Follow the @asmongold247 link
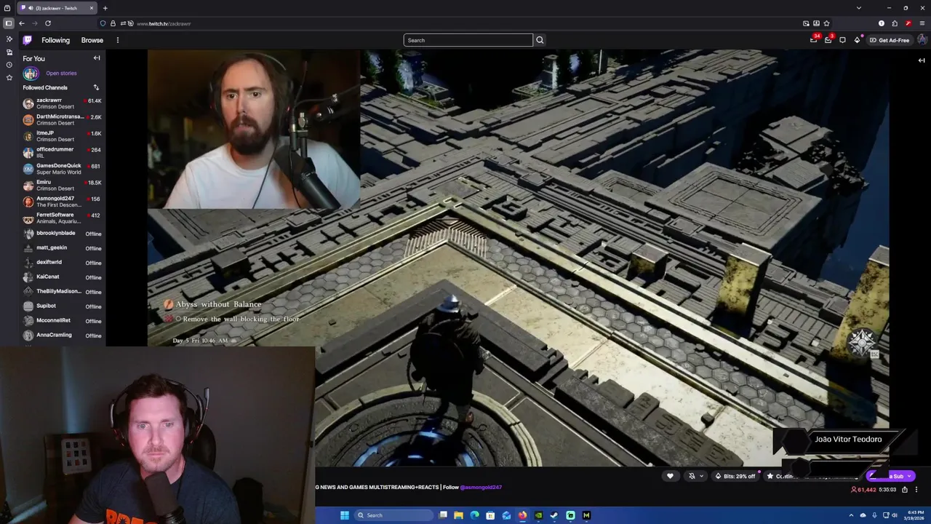Image resolution: width=931 pixels, height=524 pixels. tap(481, 487)
